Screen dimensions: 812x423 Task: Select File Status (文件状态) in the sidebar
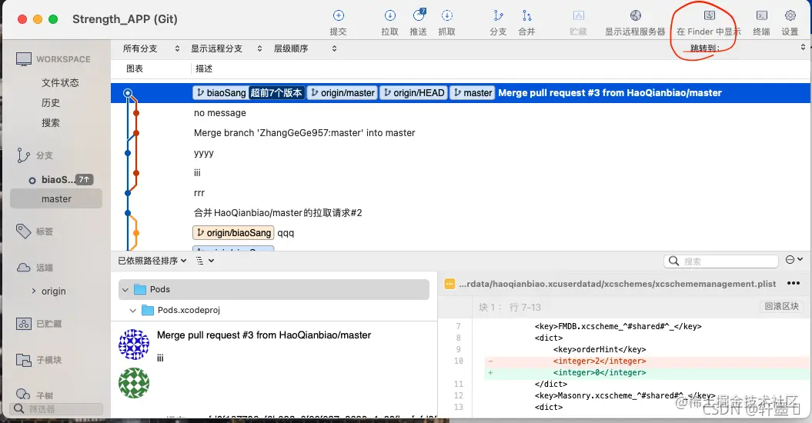(x=60, y=83)
